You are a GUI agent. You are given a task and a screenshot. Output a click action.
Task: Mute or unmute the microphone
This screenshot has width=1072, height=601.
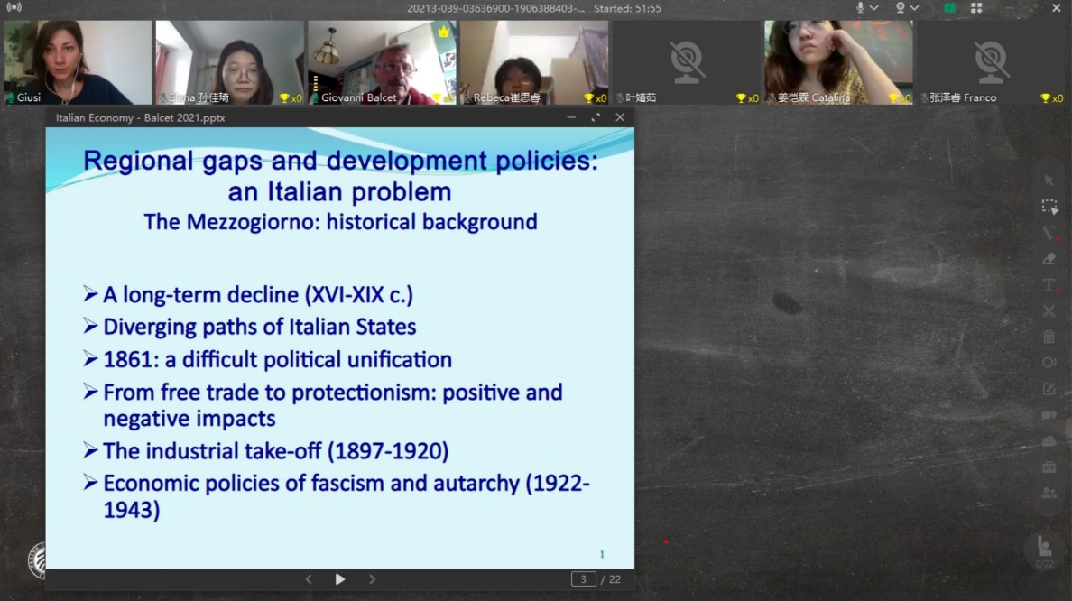(x=860, y=8)
